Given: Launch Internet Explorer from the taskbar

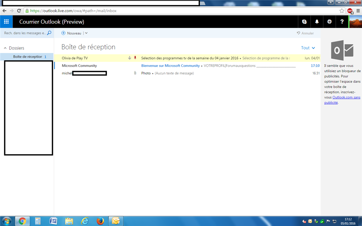Looking at the screenshot, I should coord(84,221).
